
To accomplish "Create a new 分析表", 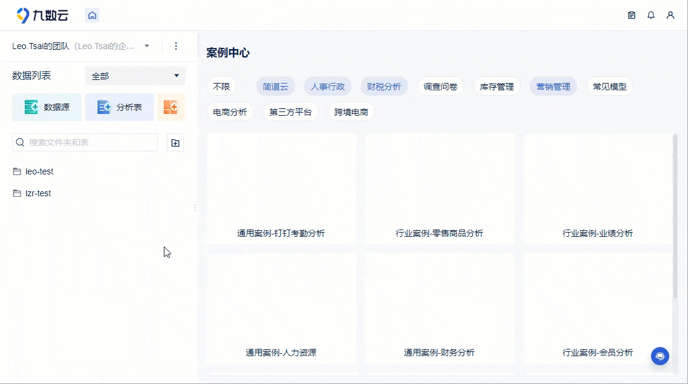I will click(120, 107).
